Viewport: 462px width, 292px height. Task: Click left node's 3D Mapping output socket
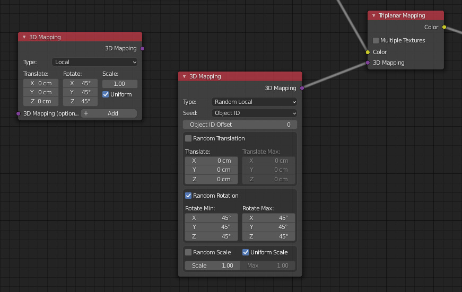[x=142, y=48]
